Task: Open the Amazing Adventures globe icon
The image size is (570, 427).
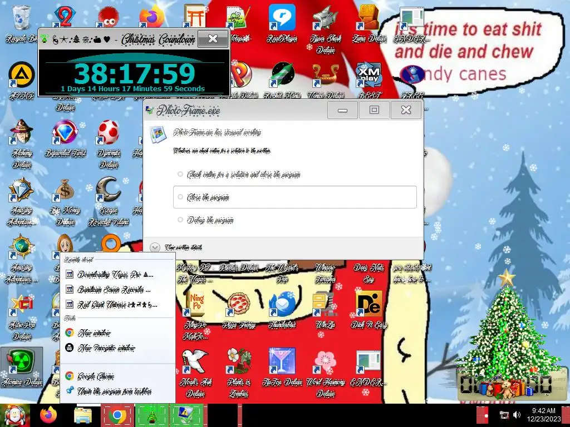Action: (x=21, y=247)
